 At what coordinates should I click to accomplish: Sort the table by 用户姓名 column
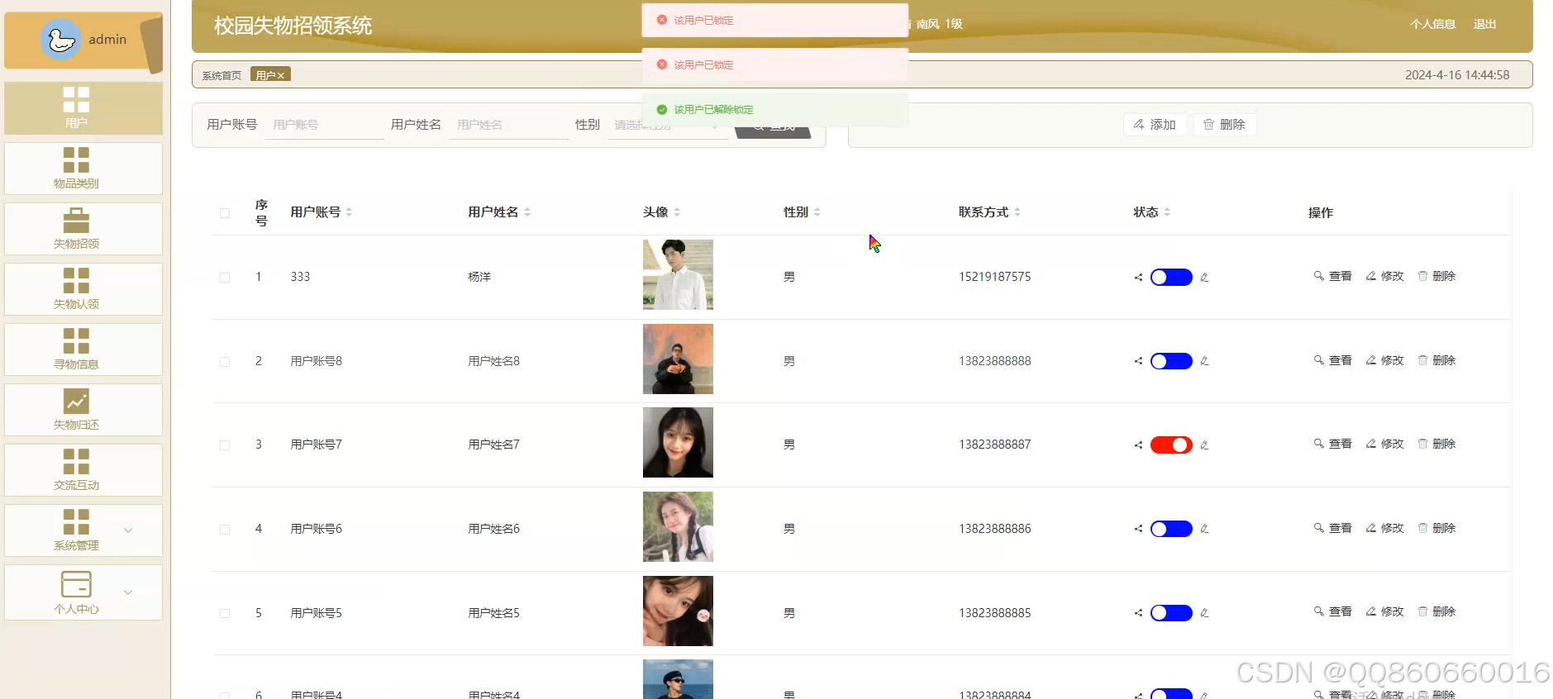[x=527, y=212]
